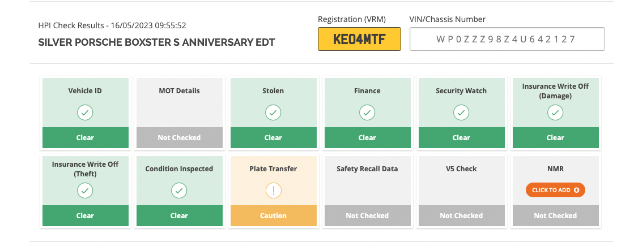Screen dimensions: 634x247
Task: Click the Stolen card checkmark icon
Action: tap(273, 112)
